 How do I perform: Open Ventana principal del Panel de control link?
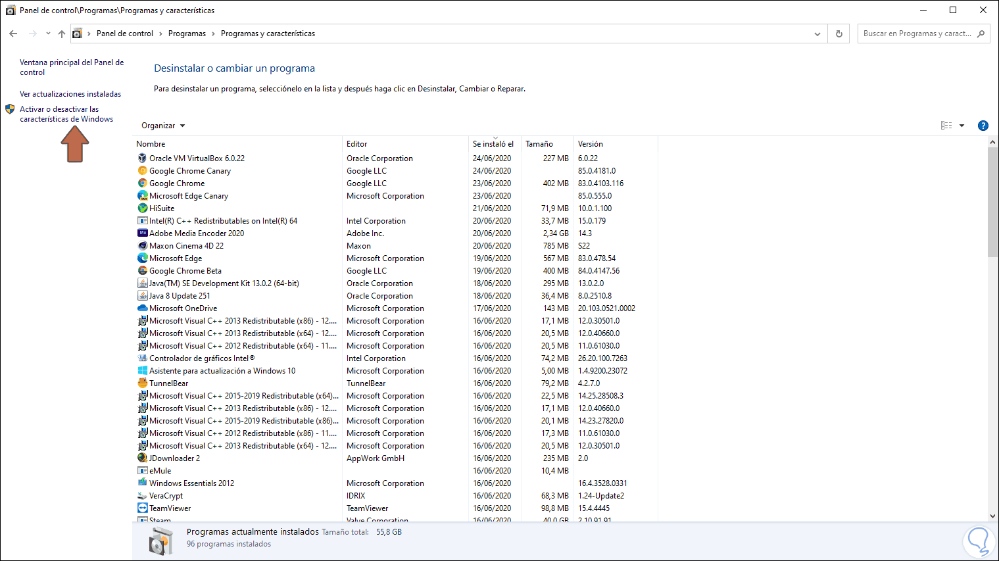[x=72, y=67]
